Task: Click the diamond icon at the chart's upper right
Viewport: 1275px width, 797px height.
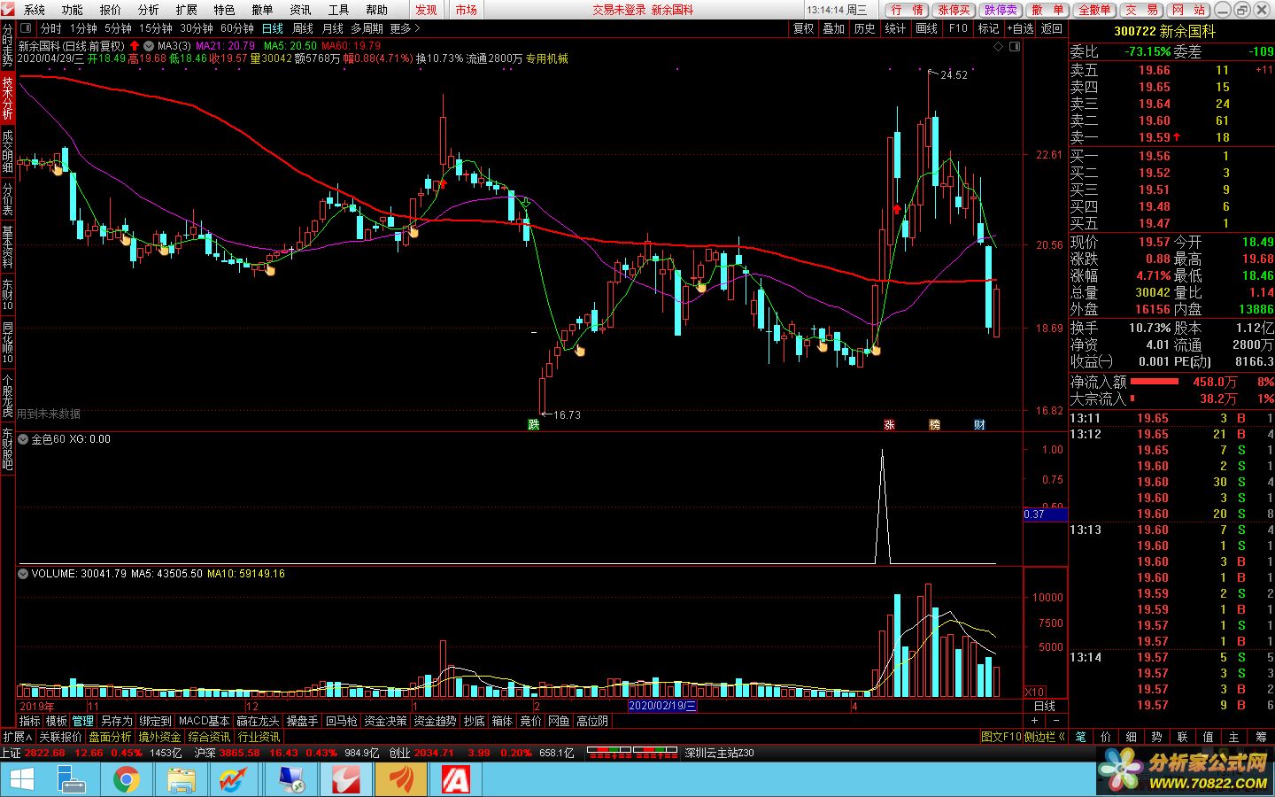Action: (999, 46)
